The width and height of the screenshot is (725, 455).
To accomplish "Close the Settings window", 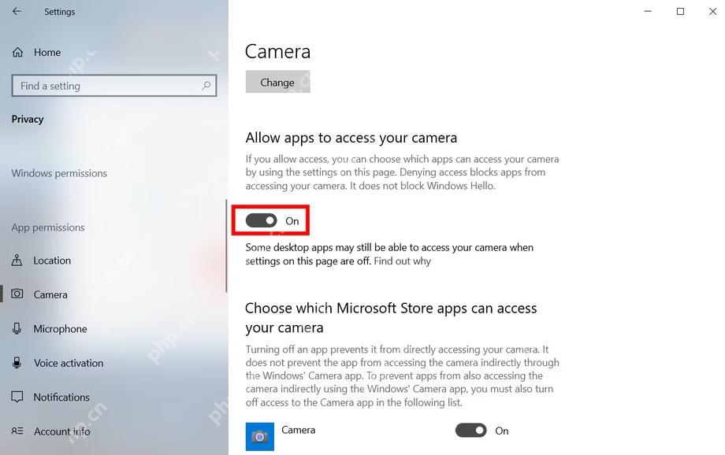I will [x=712, y=11].
